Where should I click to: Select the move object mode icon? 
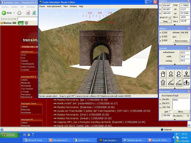click(171, 74)
